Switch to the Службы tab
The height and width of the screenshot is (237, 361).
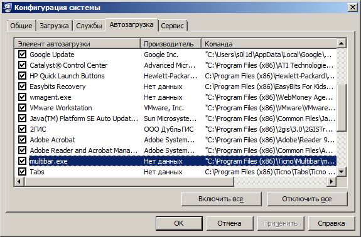[x=89, y=26]
